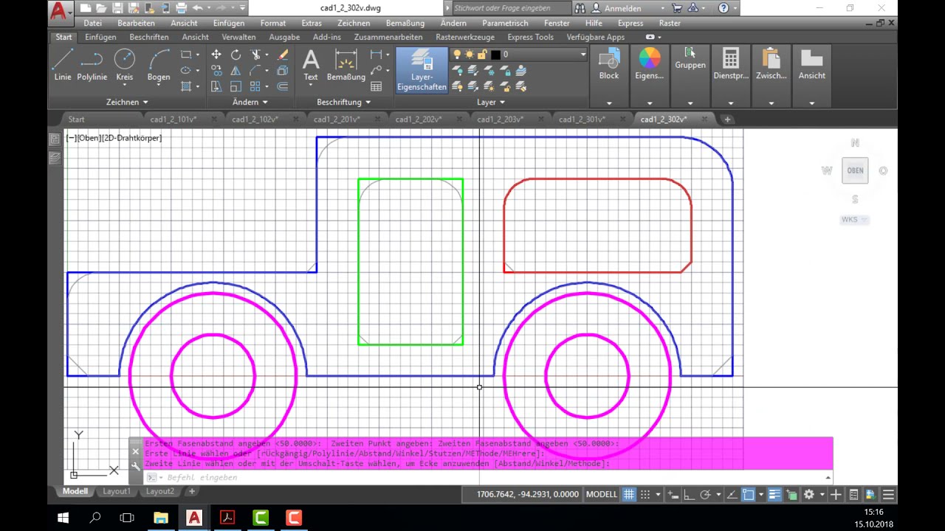
Task: Switch to the Express Tools ribbon tab
Action: click(x=530, y=37)
